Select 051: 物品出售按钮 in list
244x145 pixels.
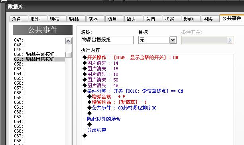point(39,59)
